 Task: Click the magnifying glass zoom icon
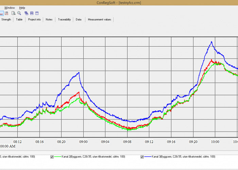19,13
